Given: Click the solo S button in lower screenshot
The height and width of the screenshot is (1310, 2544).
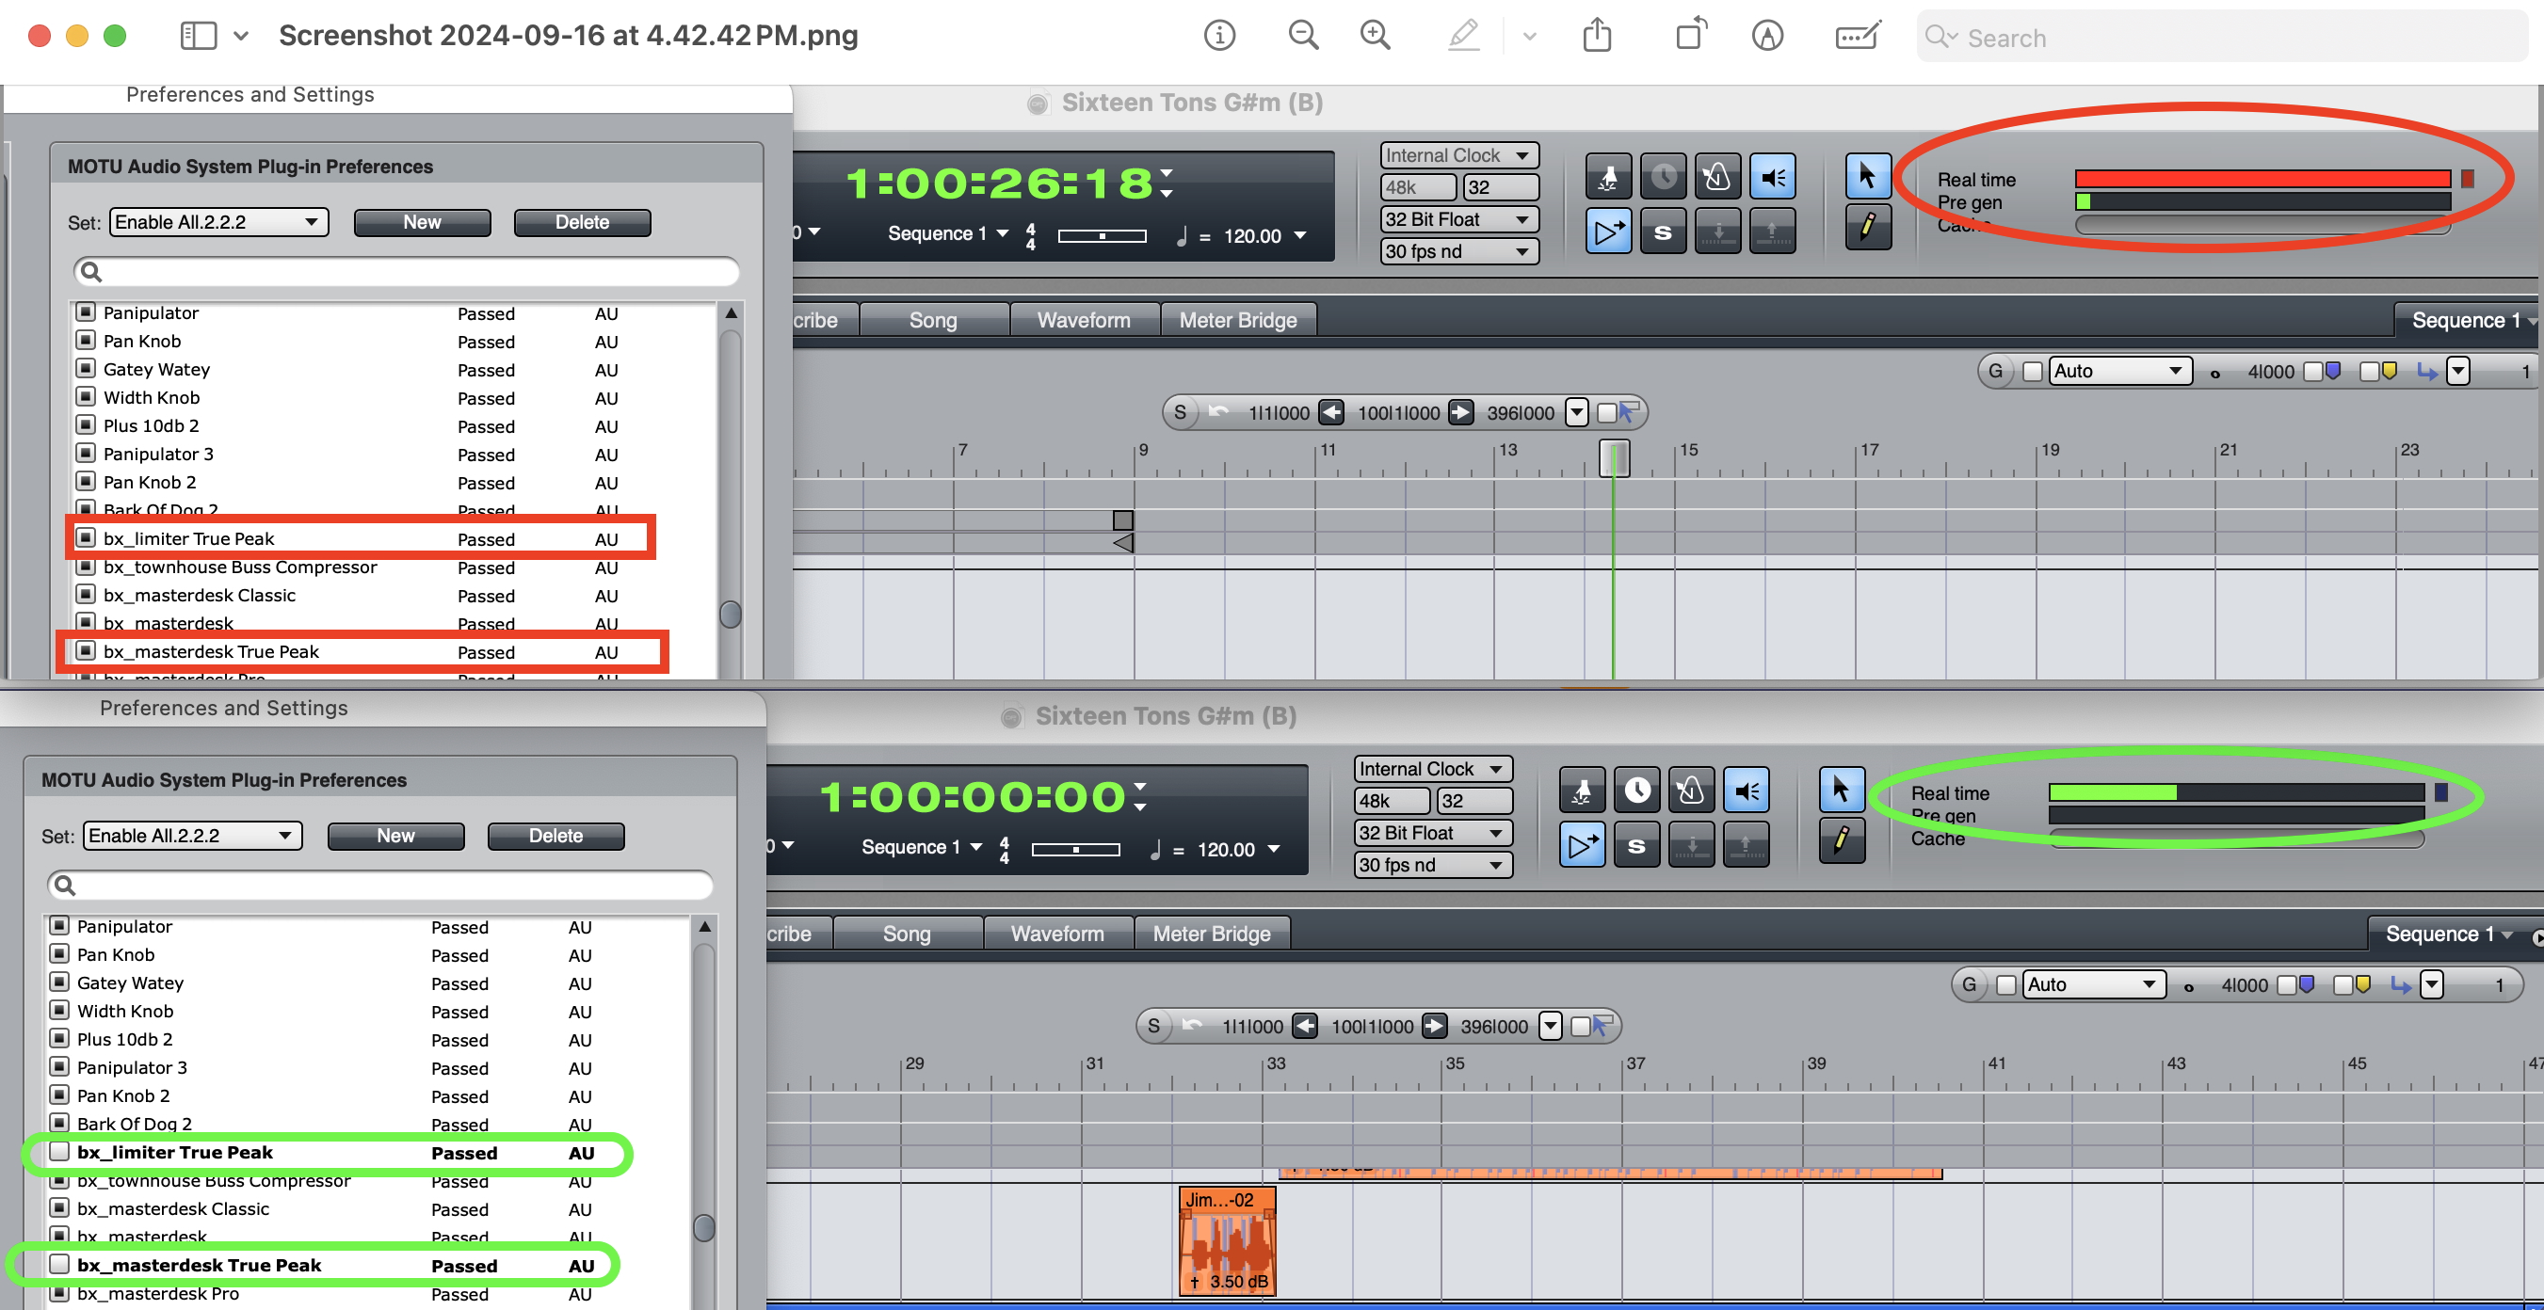Looking at the screenshot, I should [1636, 845].
